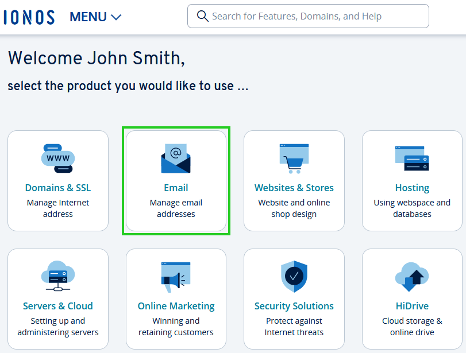Open the Servers & Cloud link
The image size is (466, 353).
click(58, 306)
